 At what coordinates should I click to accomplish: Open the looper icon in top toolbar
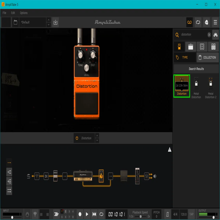click(198, 22)
